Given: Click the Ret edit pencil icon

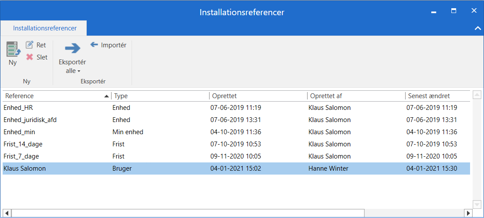Looking at the screenshot, I should (x=30, y=45).
